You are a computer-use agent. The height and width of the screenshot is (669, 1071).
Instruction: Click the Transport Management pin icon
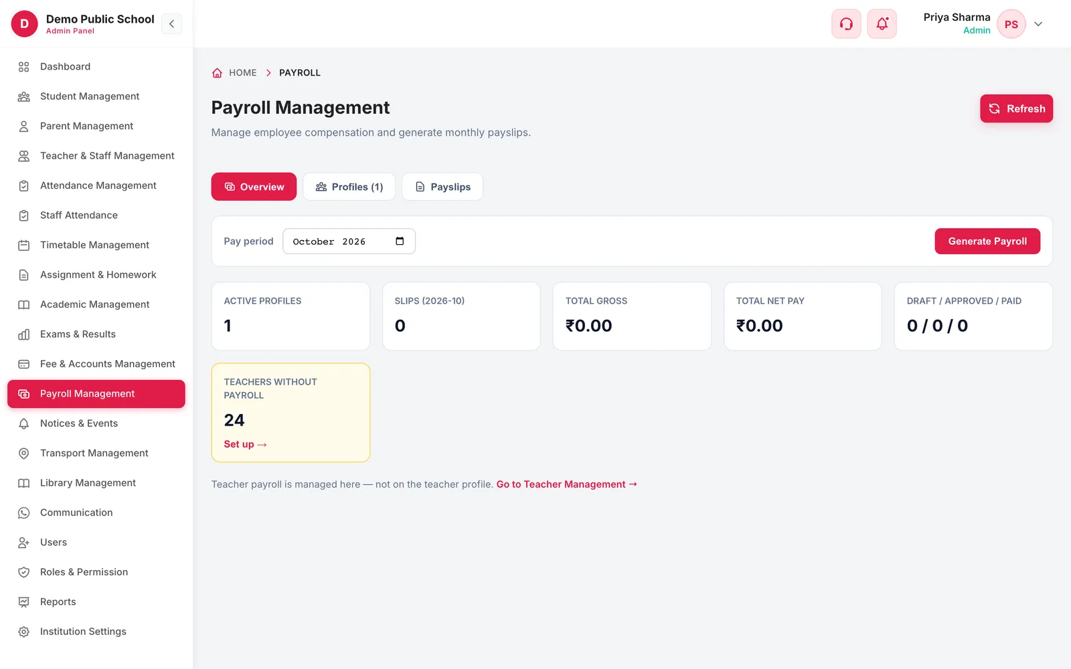tap(24, 454)
